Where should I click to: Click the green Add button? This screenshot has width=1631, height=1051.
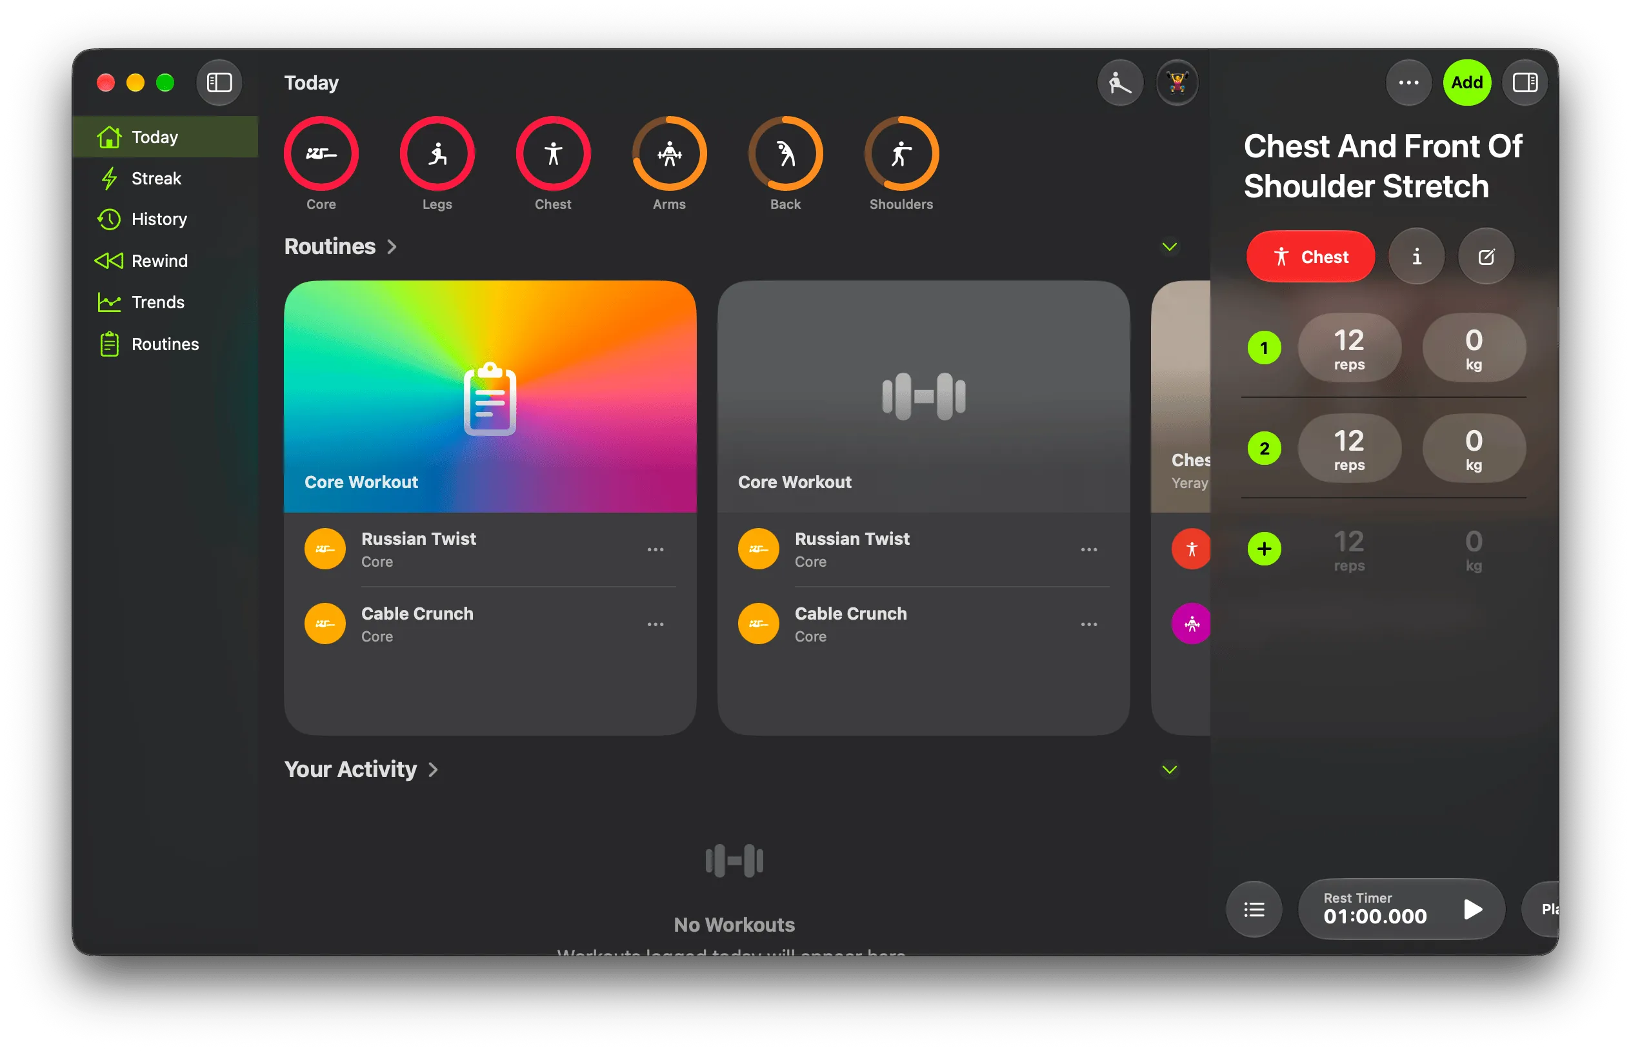tap(1466, 83)
